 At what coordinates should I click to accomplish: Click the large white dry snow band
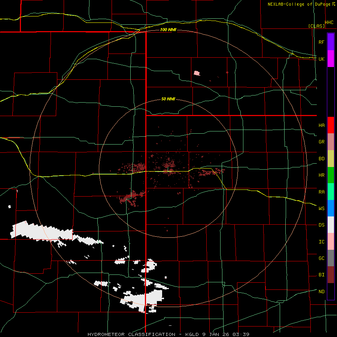42,232
